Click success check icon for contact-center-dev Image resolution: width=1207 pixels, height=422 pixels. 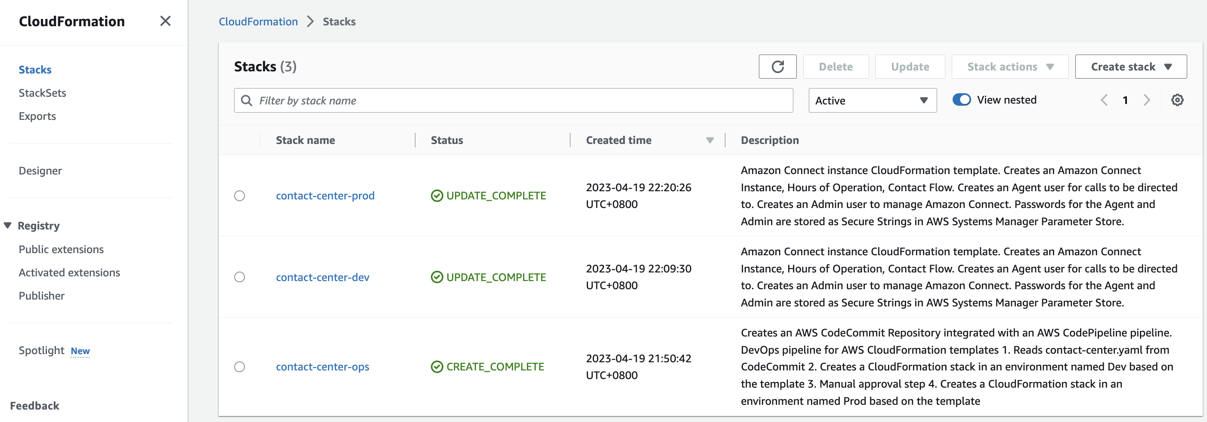tap(436, 277)
